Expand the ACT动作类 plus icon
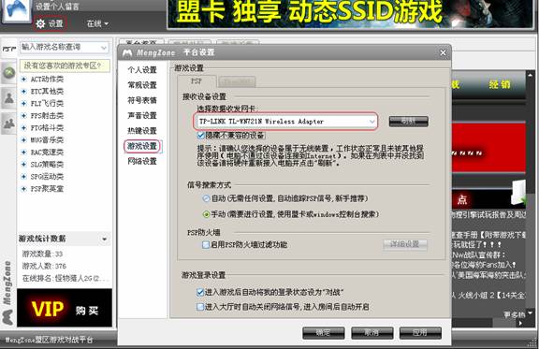539x349 pixels. (x=23, y=80)
